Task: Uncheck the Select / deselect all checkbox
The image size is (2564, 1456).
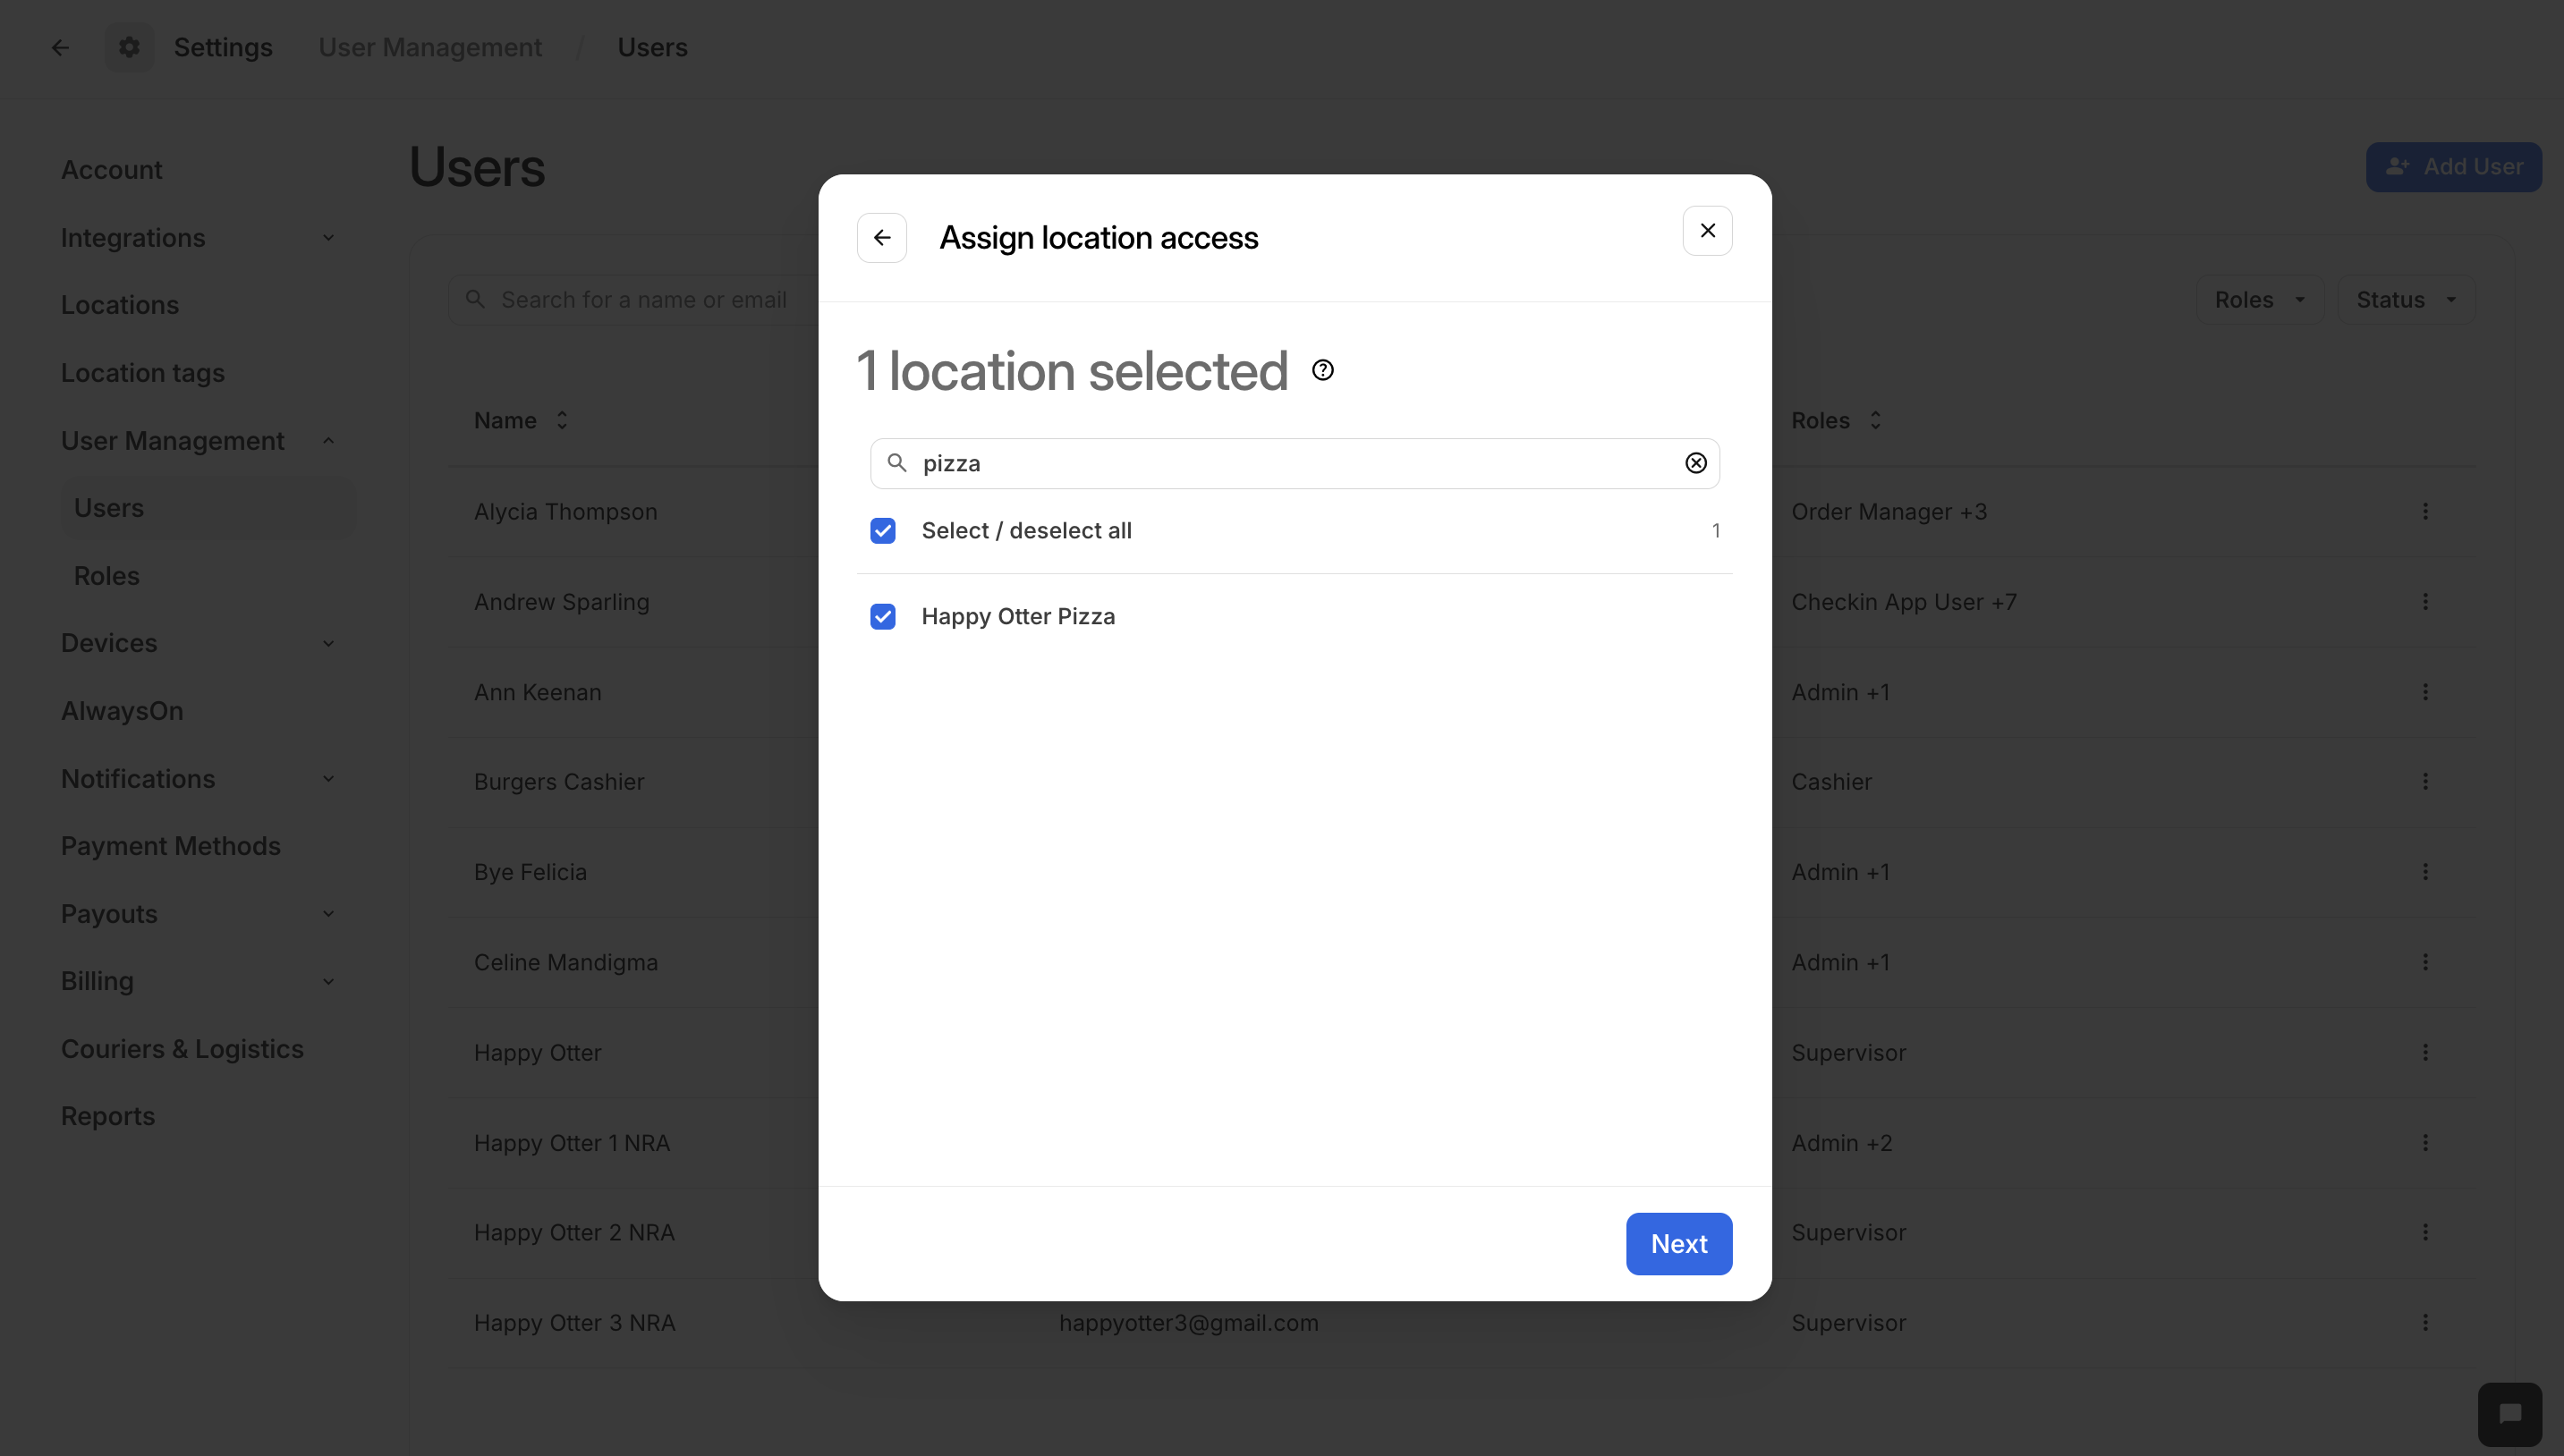Action: click(883, 530)
